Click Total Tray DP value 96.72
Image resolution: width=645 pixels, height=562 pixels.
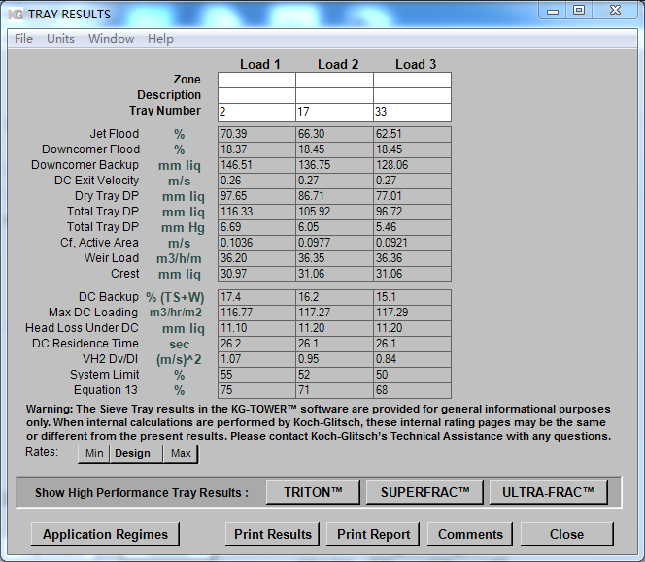[412, 212]
